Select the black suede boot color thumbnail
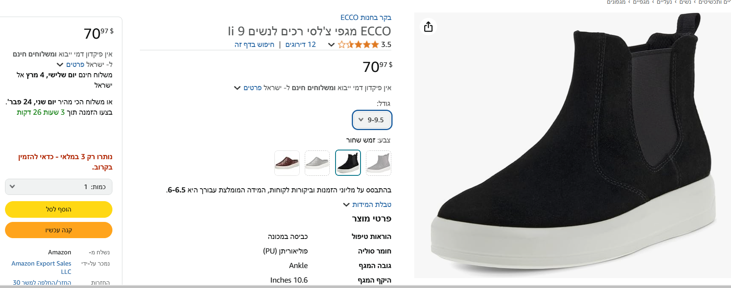Screen dimensions: 731x288 tap(348, 163)
